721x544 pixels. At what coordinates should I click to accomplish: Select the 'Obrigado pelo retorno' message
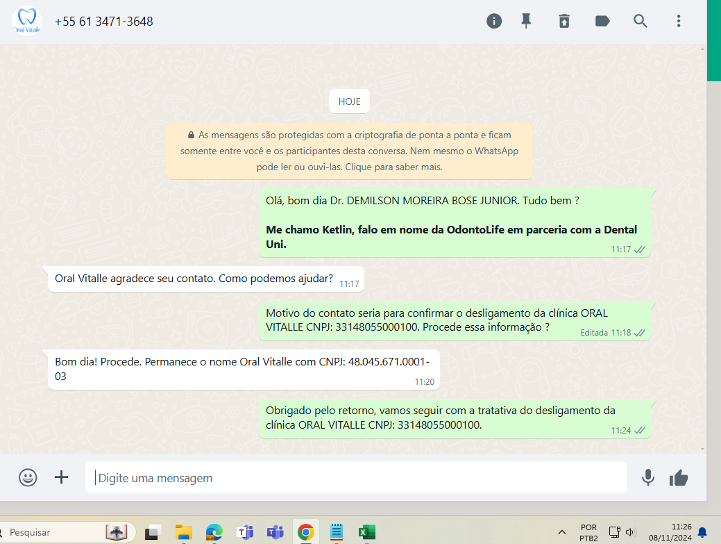point(455,418)
